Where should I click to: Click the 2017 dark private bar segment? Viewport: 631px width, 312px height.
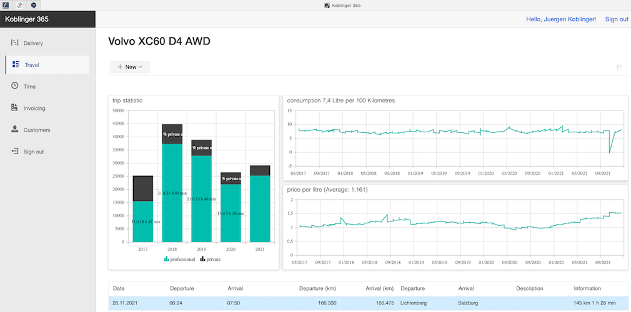click(x=143, y=188)
